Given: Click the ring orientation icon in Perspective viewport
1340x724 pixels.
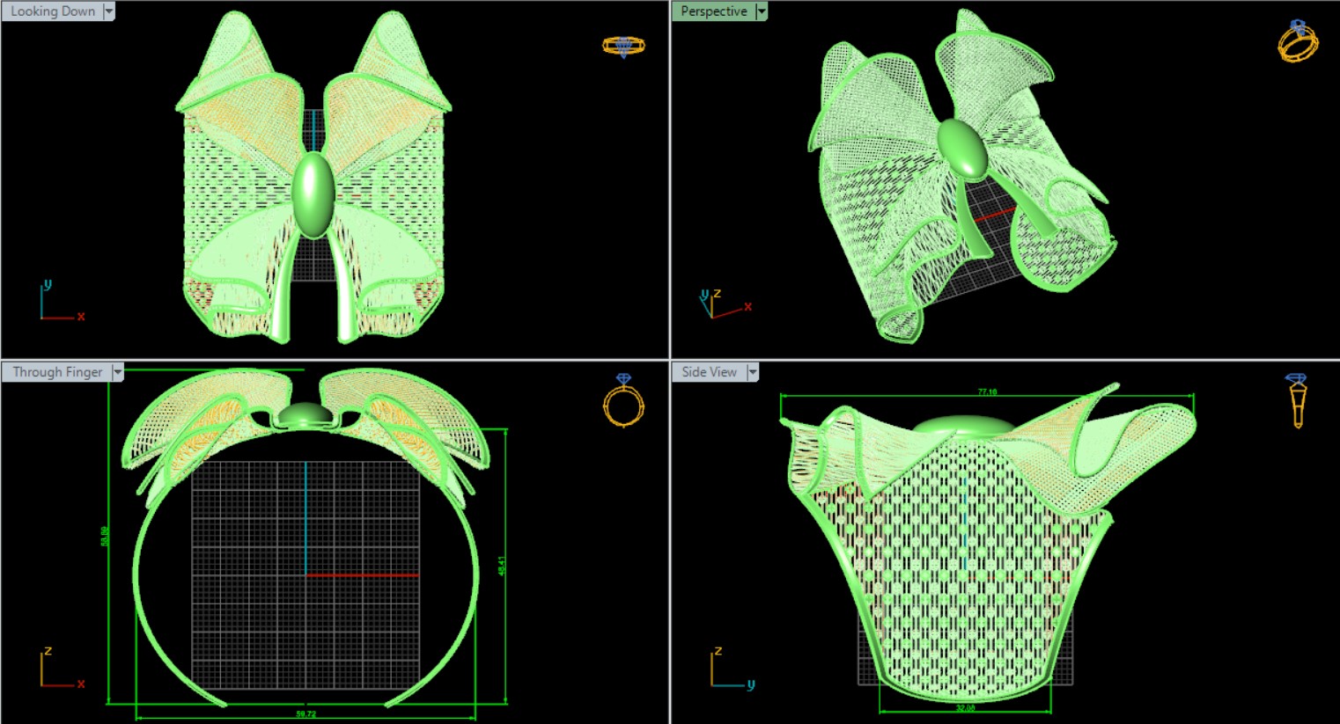Looking at the screenshot, I should (x=1298, y=41).
